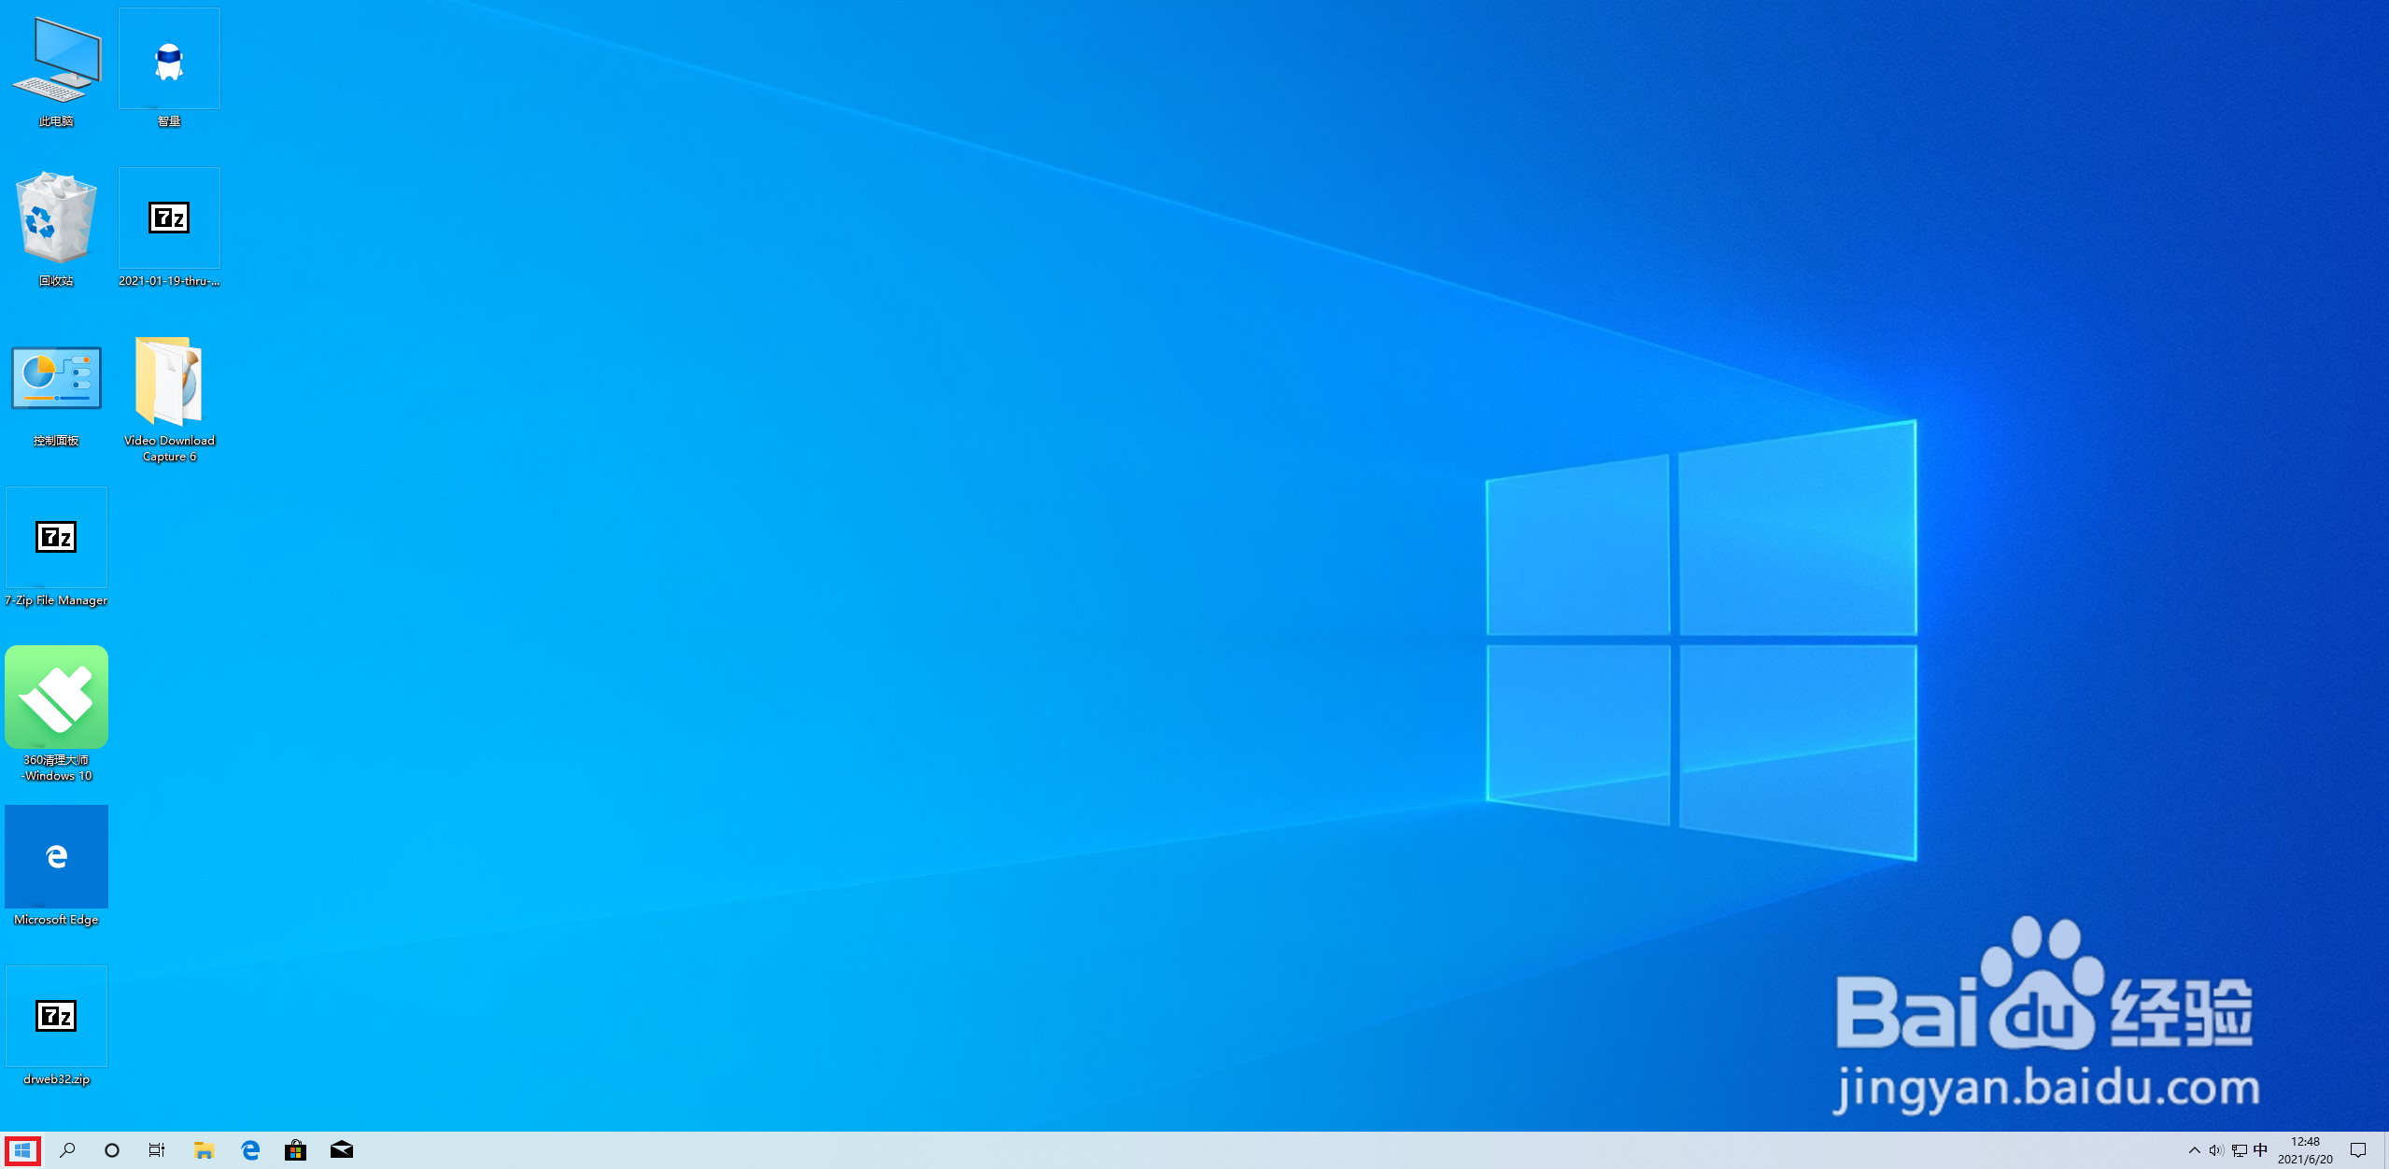Click the taskbar search magnifier icon
Screen dimensions: 2389x1169
click(x=67, y=1150)
